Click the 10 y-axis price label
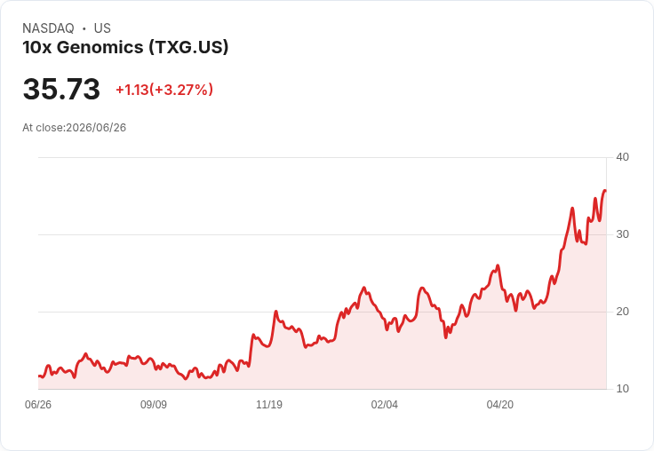654x451 pixels. tap(622, 389)
